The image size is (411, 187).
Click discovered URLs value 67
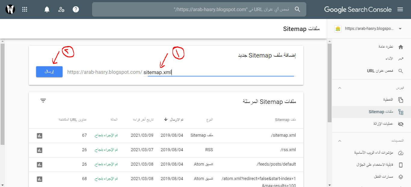[x=85, y=136]
